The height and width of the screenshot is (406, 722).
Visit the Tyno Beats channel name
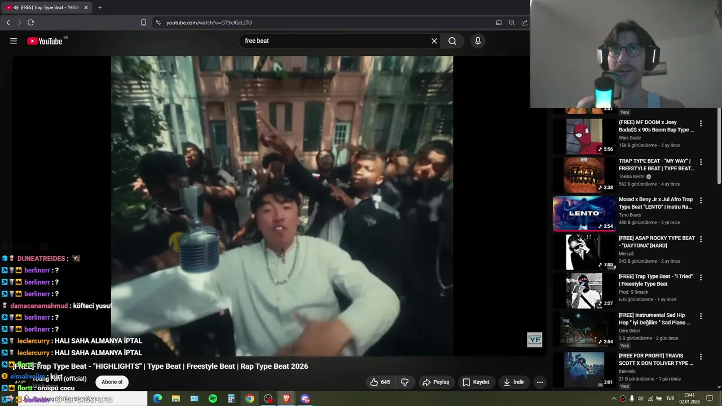630,215
